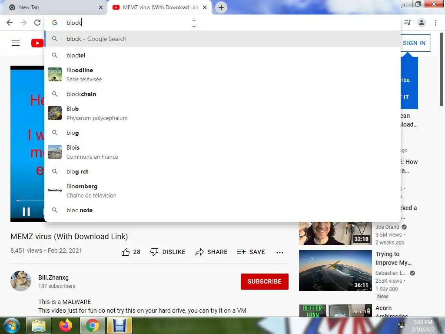Choose the 'bloctel' suggestion
Screen dimensions: 445x334
click(222, 55)
